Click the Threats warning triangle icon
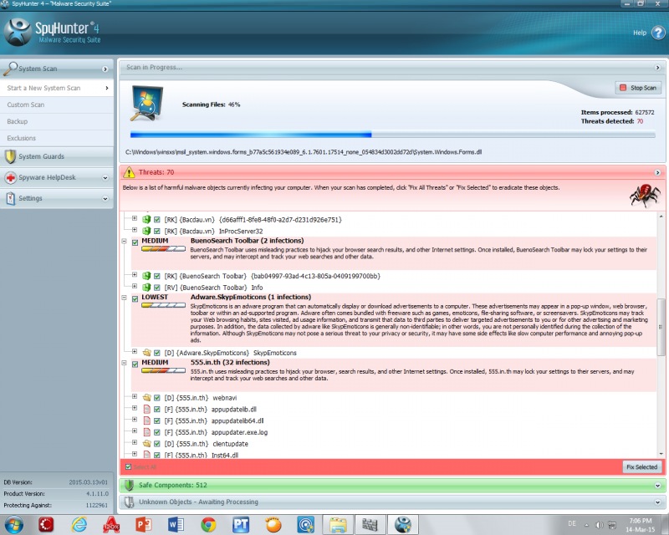Viewport: 669px width, 535px height. [x=129, y=172]
